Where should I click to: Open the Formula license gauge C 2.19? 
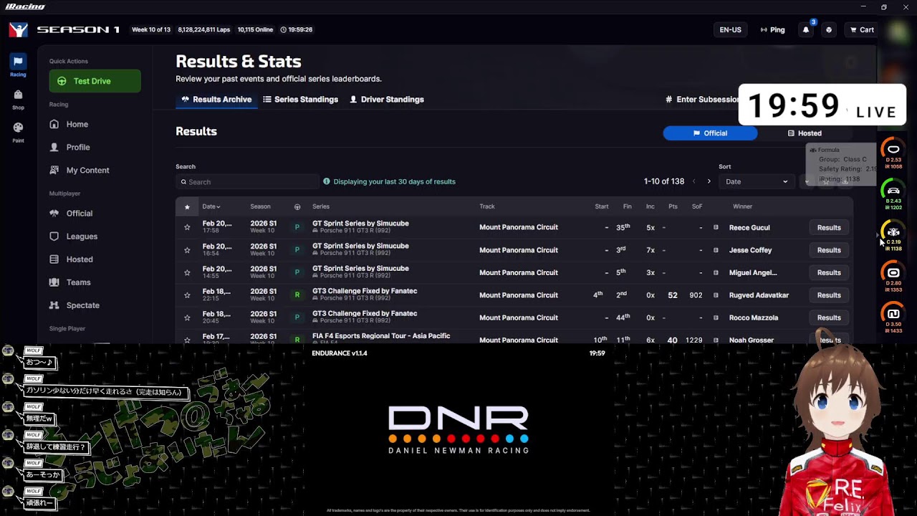[x=893, y=235]
